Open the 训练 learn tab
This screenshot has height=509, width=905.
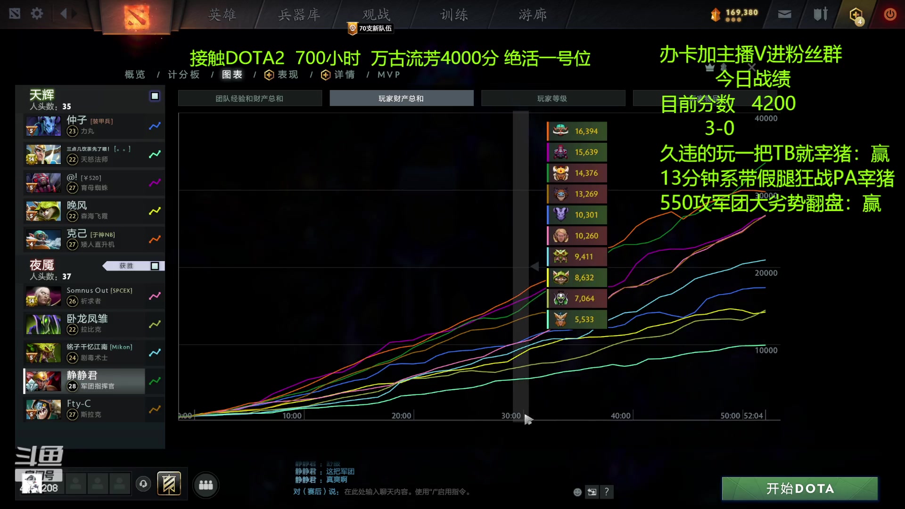pos(454,15)
